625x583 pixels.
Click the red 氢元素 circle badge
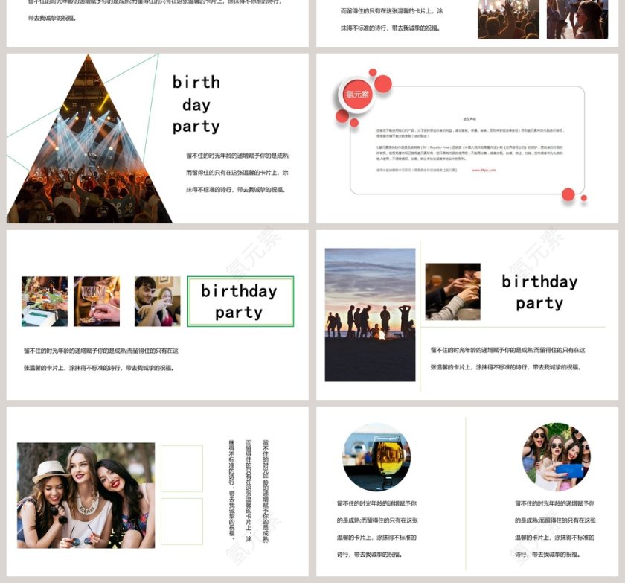point(357,94)
